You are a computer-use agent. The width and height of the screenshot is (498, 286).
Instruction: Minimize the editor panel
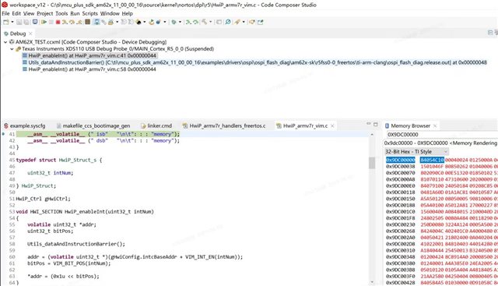click(368, 124)
